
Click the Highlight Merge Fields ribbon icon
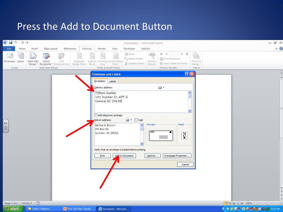79,59
